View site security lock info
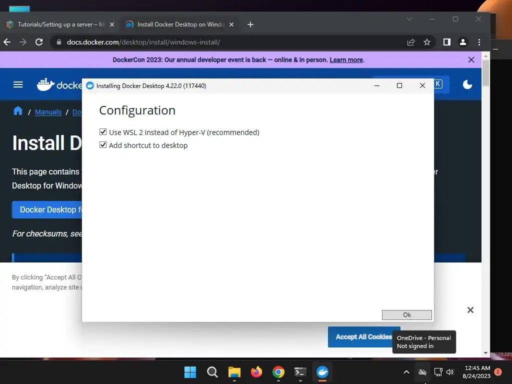Image resolution: width=512 pixels, height=384 pixels. click(59, 42)
